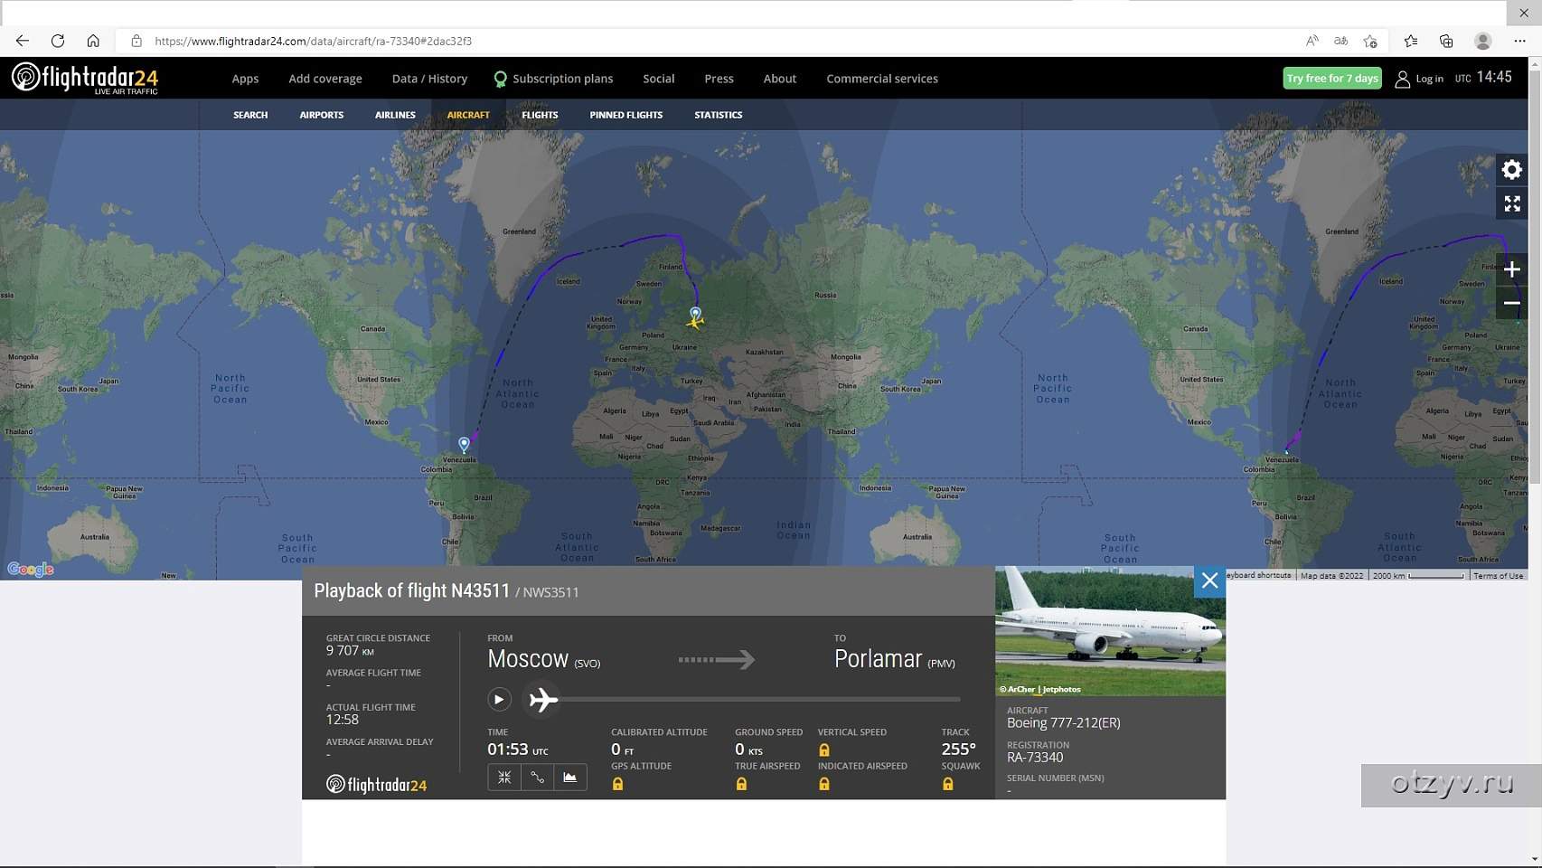
Task: Click the True airspeed lock icon
Action: 741,784
